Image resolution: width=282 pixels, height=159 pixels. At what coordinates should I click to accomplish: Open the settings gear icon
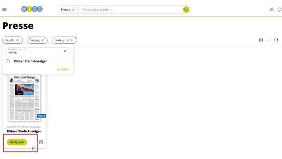pyautogui.click(x=280, y=10)
